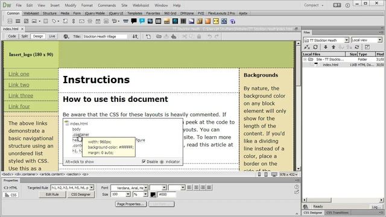Click the CSS Designer button in Properties
This screenshot has height=217, width=386.
[x=81, y=194]
